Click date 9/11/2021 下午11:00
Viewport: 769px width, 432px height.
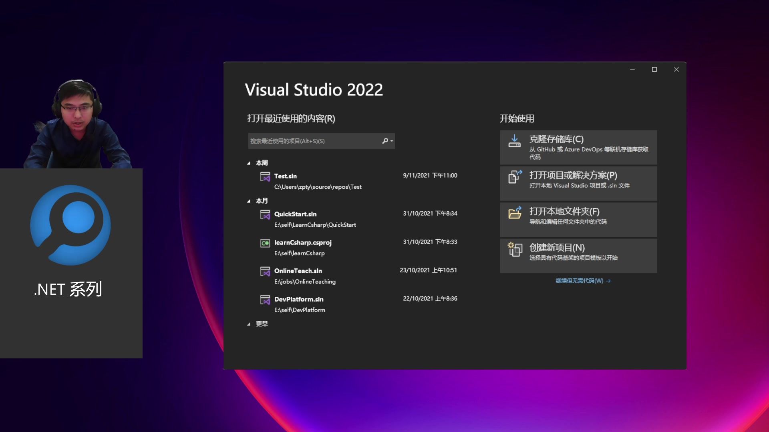430,176
